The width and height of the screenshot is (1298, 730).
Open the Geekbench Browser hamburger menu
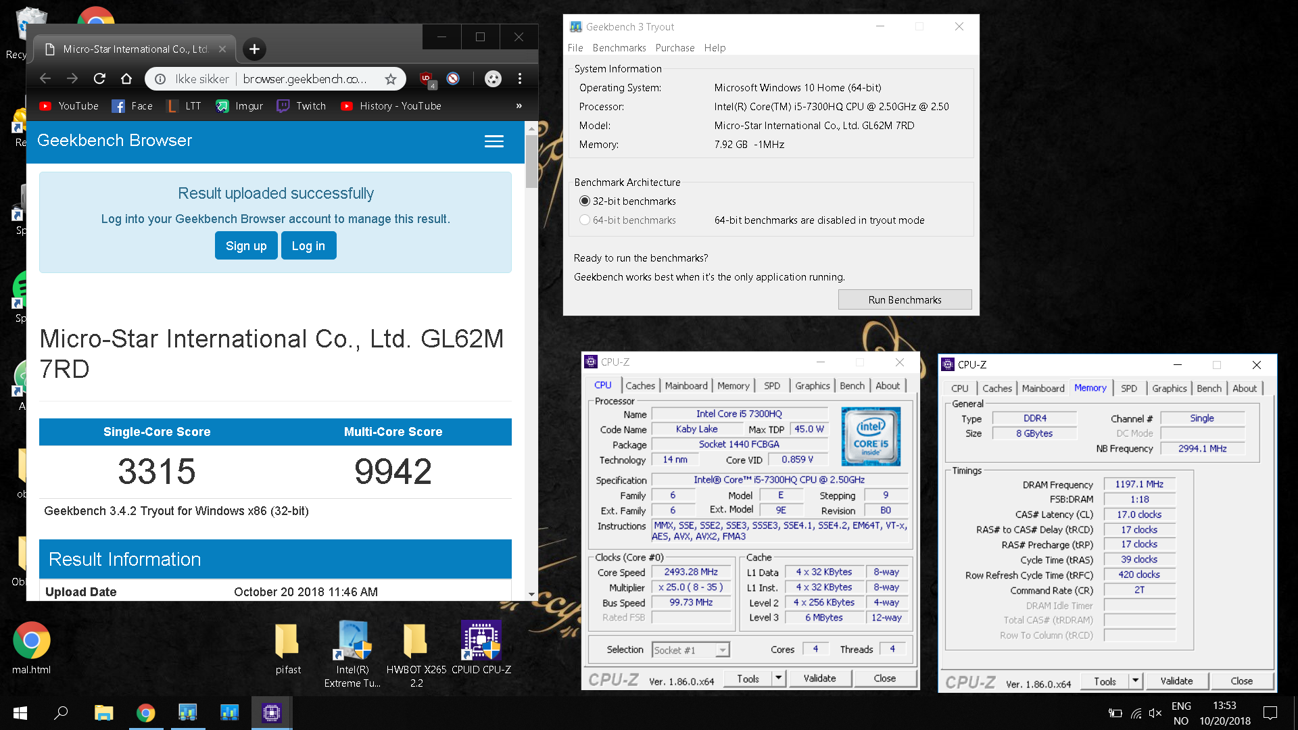[494, 141]
